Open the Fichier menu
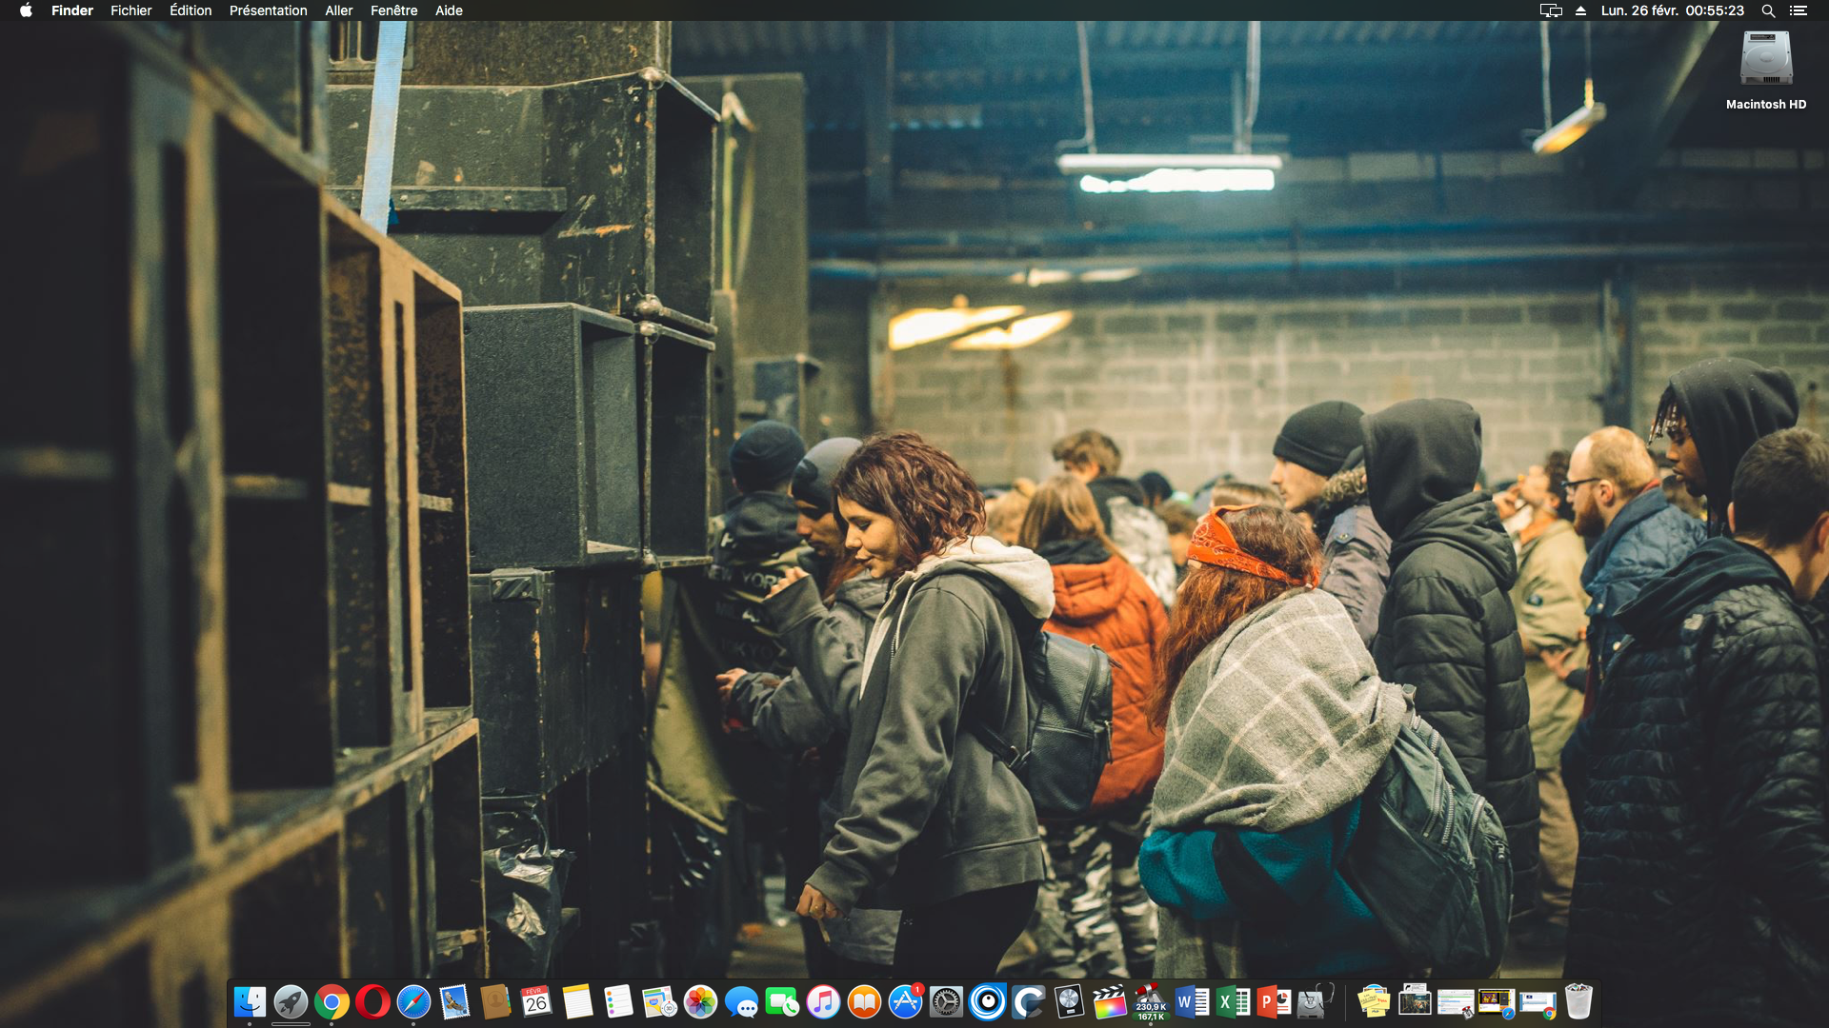This screenshot has width=1829, height=1028. [131, 10]
